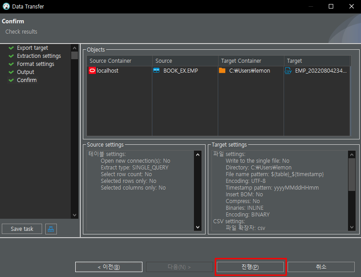Click the Target Container column header
This screenshot has height=277, width=361.
251,61
